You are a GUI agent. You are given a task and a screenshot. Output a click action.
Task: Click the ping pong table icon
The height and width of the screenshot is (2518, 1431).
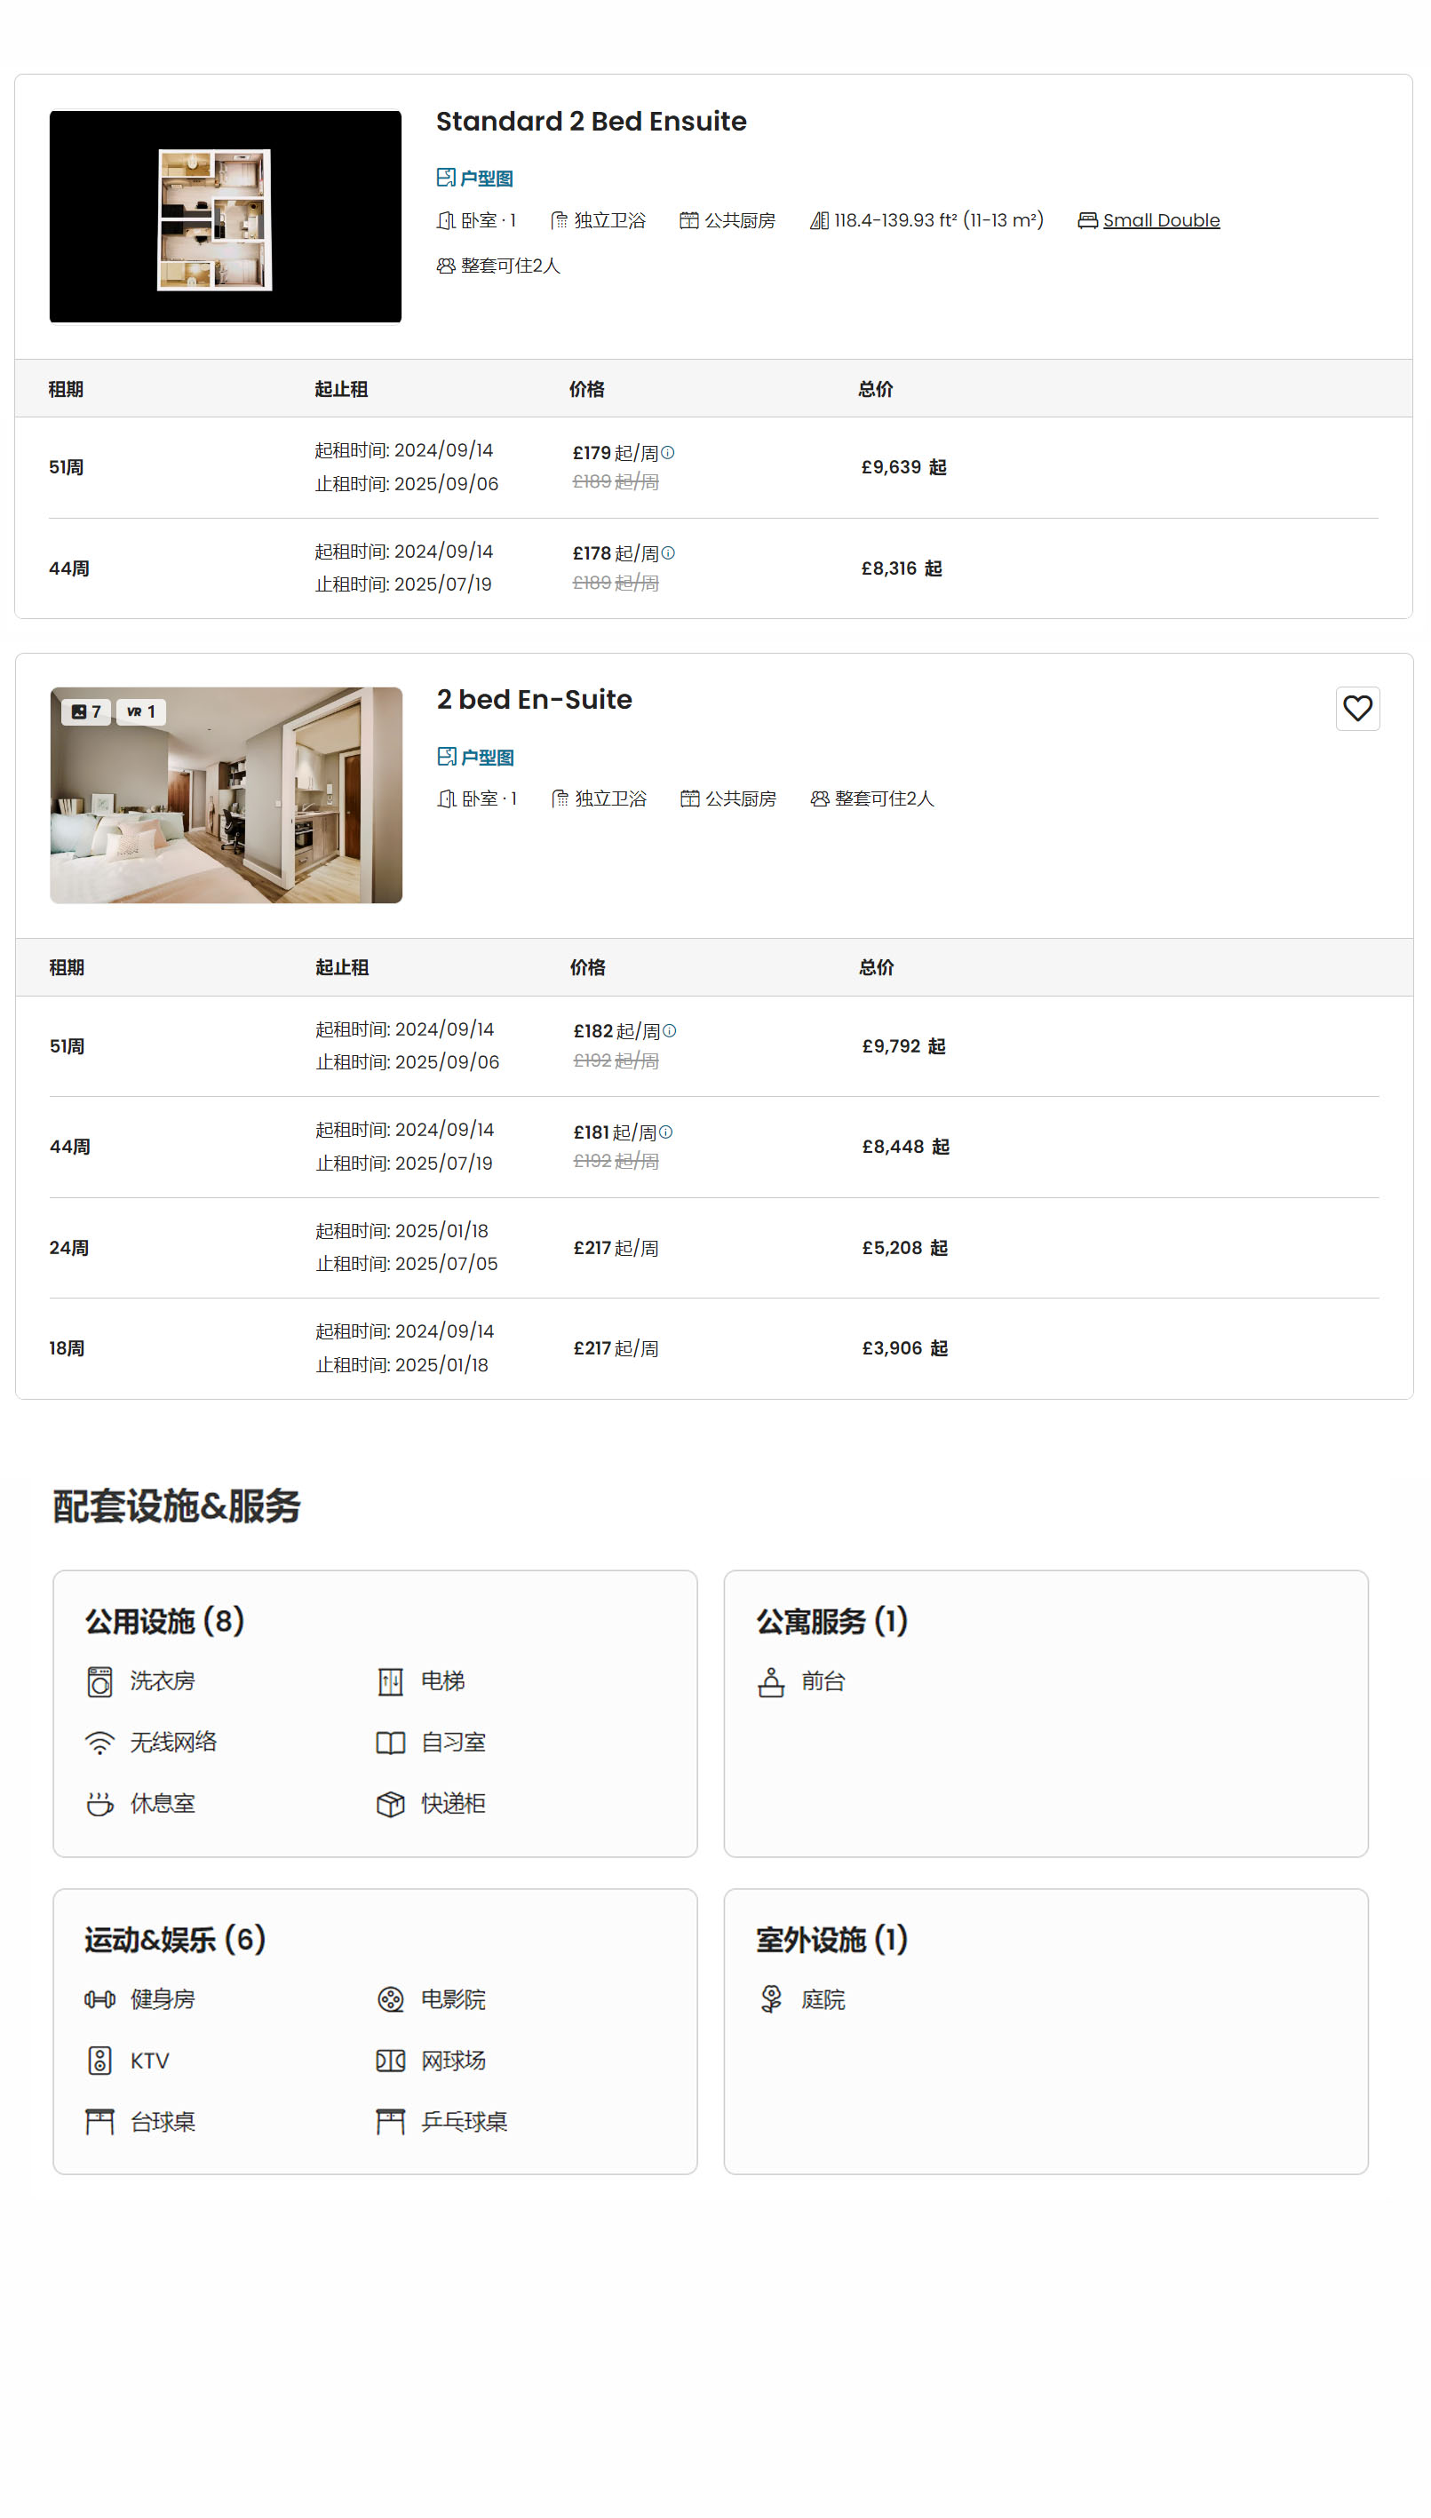[390, 2121]
